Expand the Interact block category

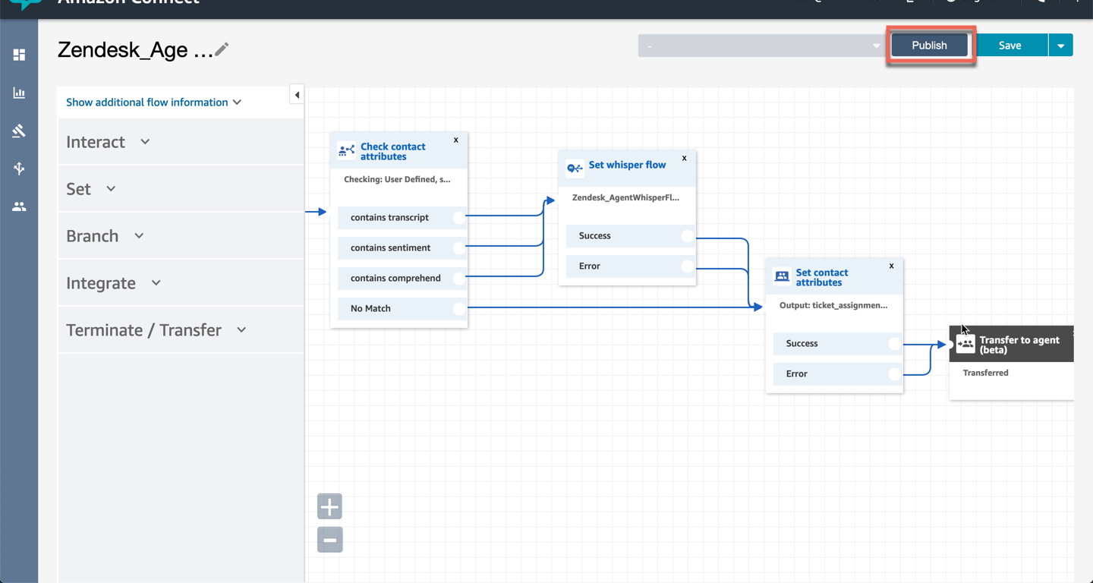pos(108,142)
